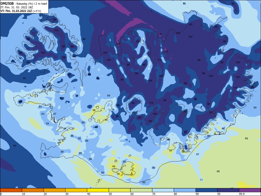Click the 90–95 medium blue legend swatch
The height and width of the screenshot is (196, 261).
pyautogui.click(x=206, y=190)
